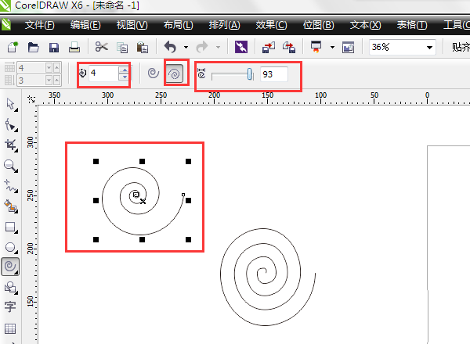This screenshot has height=344, width=470.
Task: Select the Basic shapes tool
Action: click(11, 288)
